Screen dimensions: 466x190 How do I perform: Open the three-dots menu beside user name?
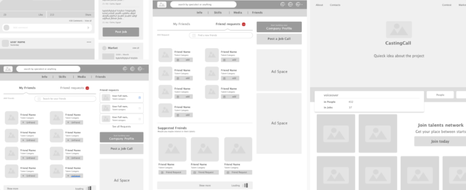(x=89, y=42)
